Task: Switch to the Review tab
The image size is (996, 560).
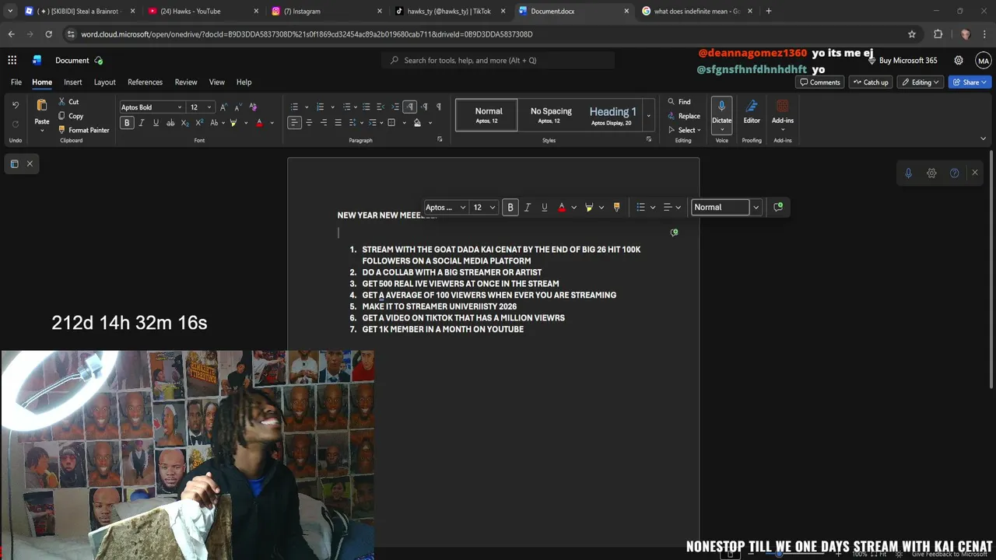Action: tap(186, 82)
